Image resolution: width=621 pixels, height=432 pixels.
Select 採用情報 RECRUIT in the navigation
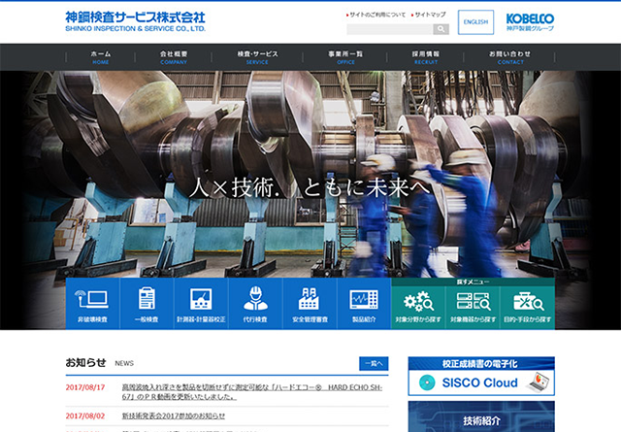[x=425, y=56]
